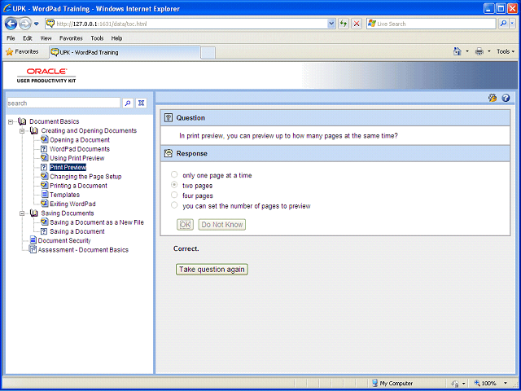The height and width of the screenshot is (391, 521).
Task: Click the Favorites star button
Action: (22, 52)
